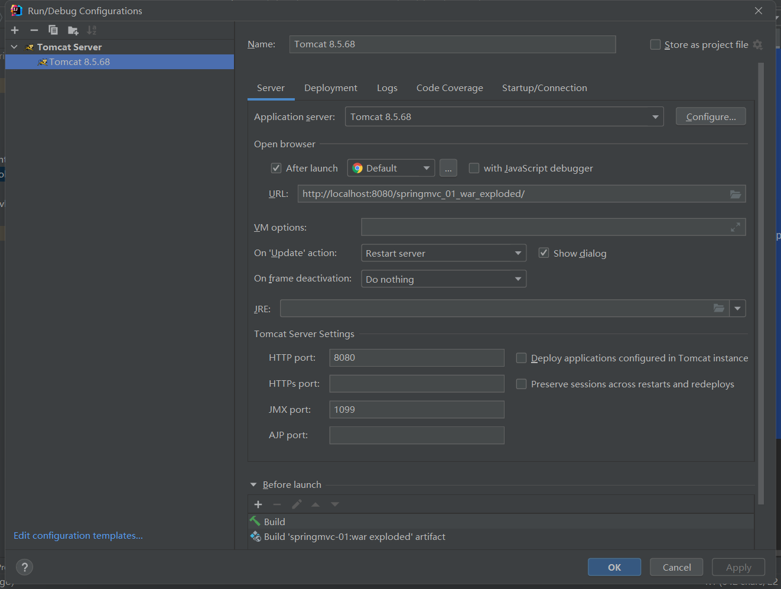This screenshot has height=589, width=781.
Task: Toggle Preserve sessions across restarts and redeploys
Action: pyautogui.click(x=521, y=384)
